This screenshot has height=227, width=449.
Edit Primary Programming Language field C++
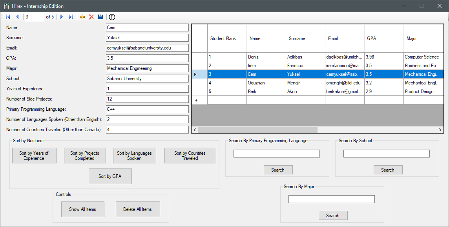[147, 109]
